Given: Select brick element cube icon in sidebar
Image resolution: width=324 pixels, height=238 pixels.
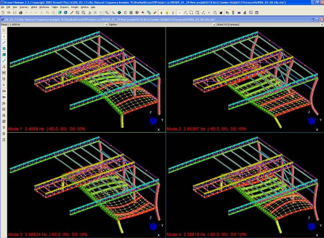Looking at the screenshot, I should pos(4,55).
